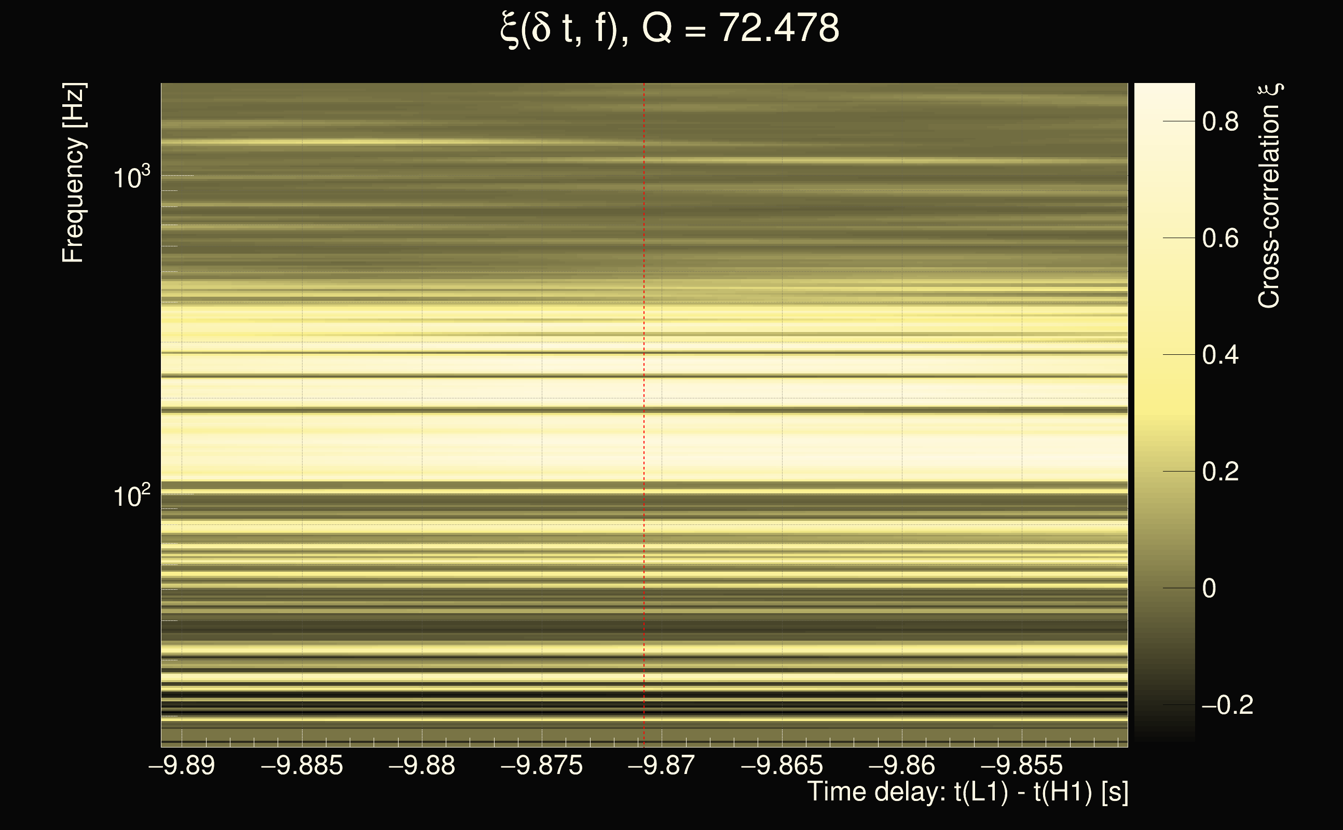Pick the -0.2 colorbar tick label
The height and width of the screenshot is (830, 1343).
(1228, 705)
